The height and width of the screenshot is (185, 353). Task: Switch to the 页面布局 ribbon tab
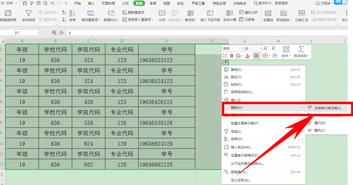(x=108, y=3)
